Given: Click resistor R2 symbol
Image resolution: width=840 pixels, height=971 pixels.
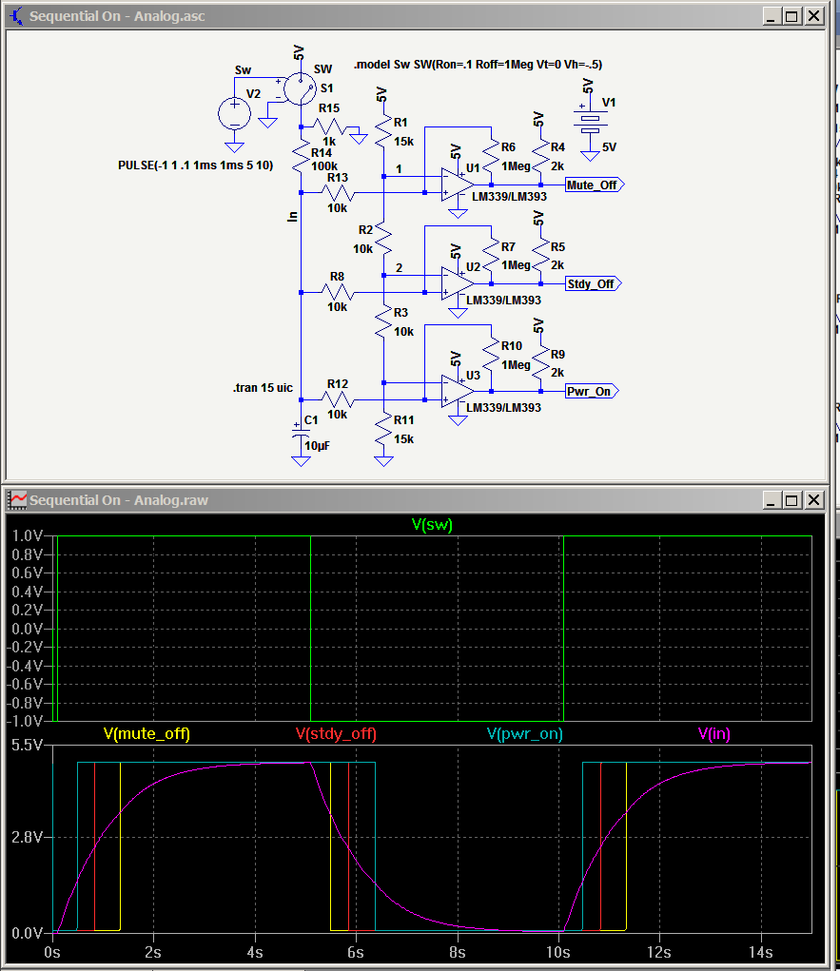Looking at the screenshot, I should (x=384, y=239).
